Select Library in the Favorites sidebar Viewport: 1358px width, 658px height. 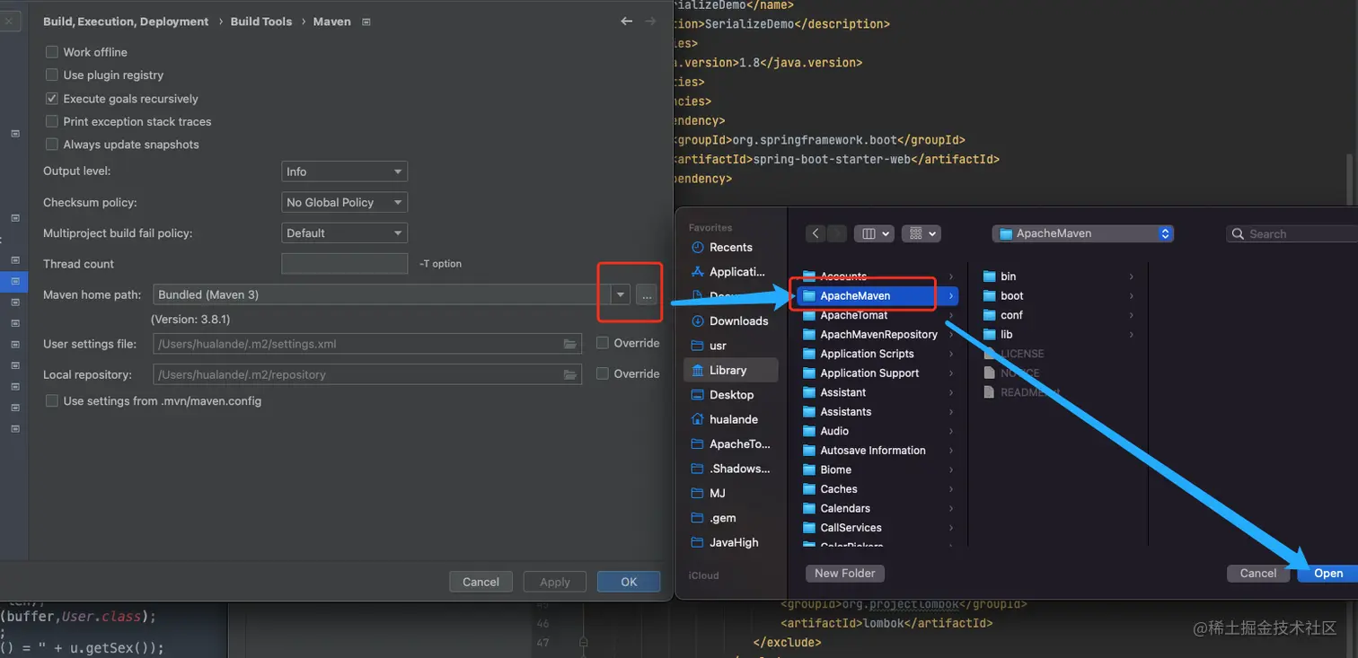(729, 370)
